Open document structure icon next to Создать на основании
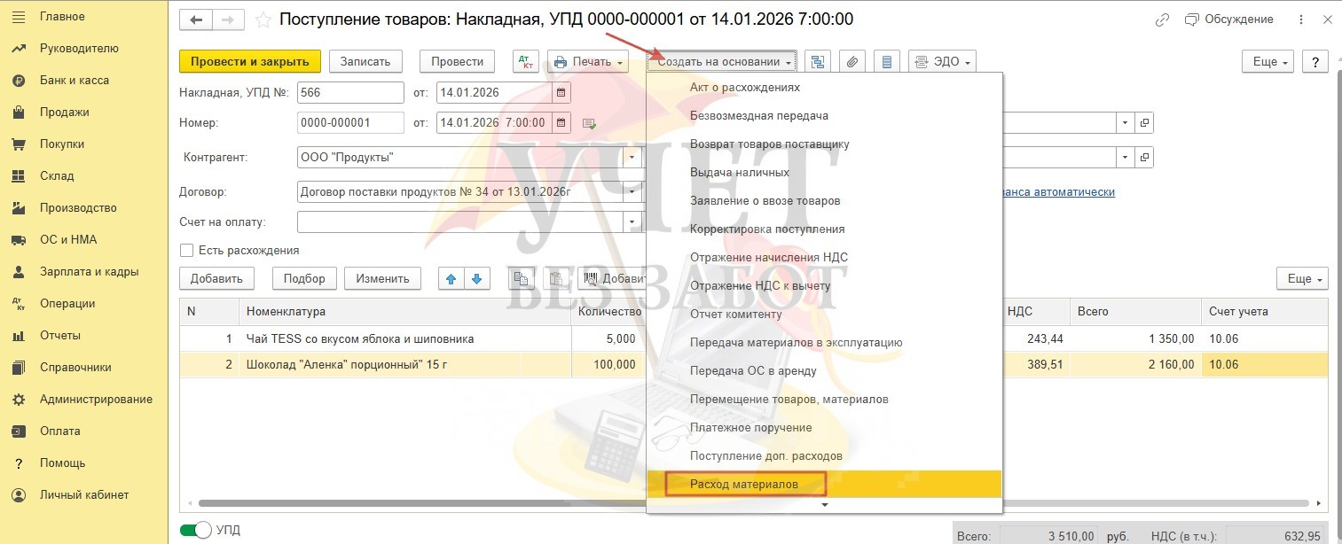The width and height of the screenshot is (1342, 544). (817, 61)
